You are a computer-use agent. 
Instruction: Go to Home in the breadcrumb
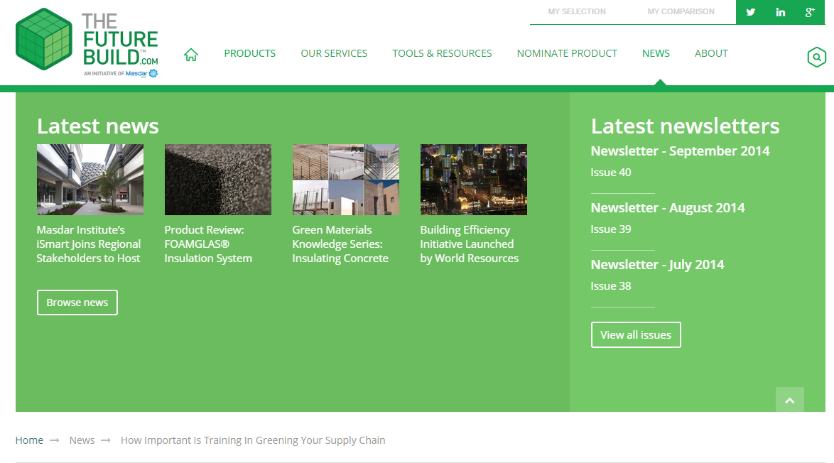click(x=29, y=440)
